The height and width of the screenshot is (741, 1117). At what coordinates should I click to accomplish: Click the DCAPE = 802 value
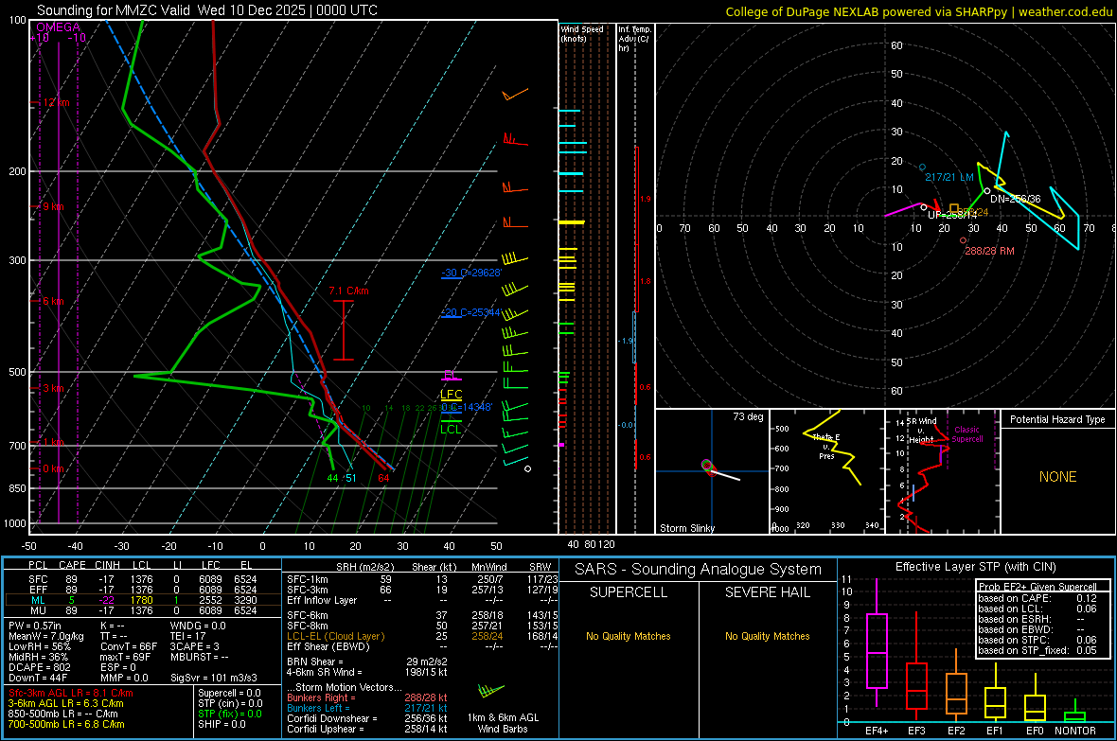pos(40,667)
